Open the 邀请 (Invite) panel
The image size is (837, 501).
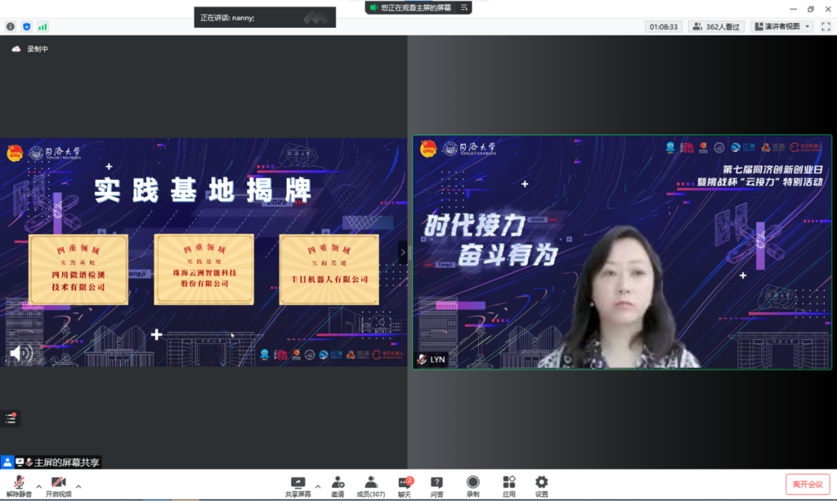pos(338,486)
